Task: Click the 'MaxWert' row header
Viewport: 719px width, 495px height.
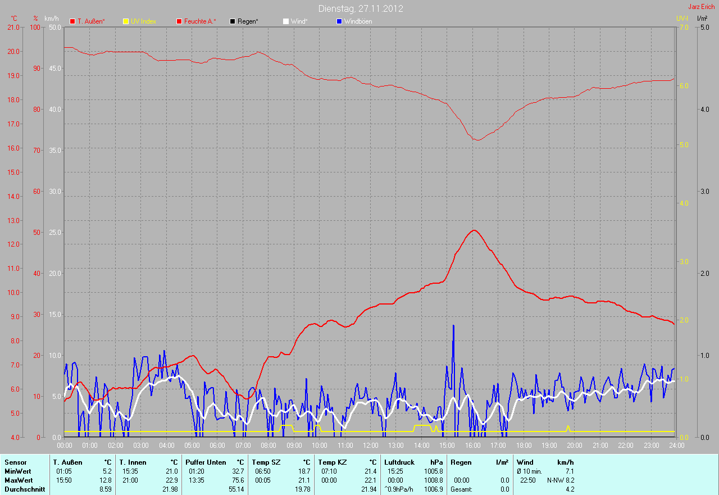Action: coord(19,480)
